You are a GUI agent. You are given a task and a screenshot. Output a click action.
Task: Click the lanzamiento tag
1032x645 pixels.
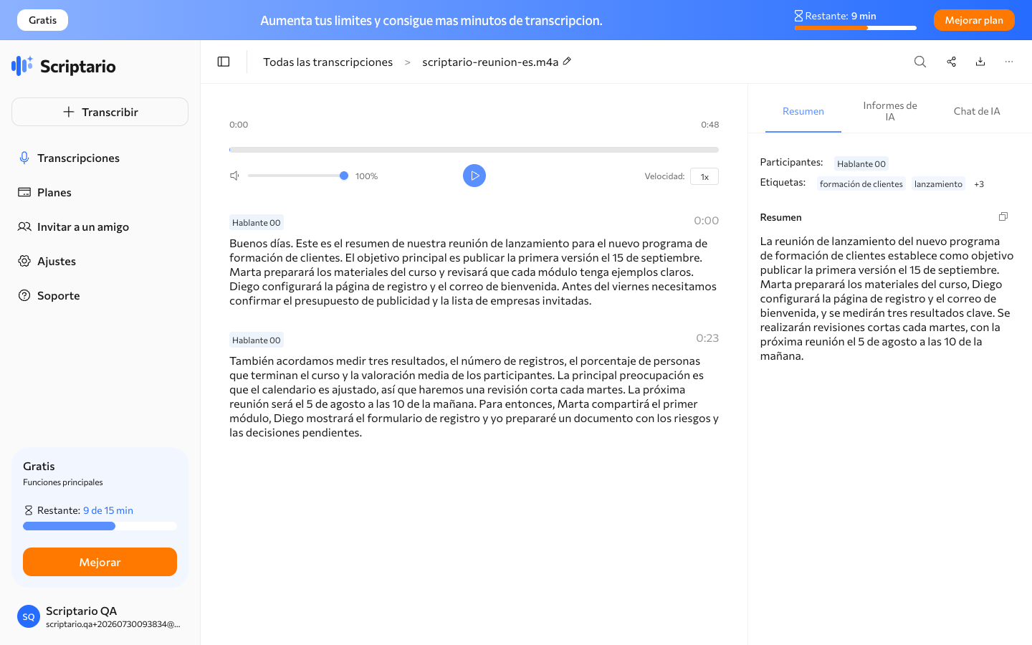(938, 184)
